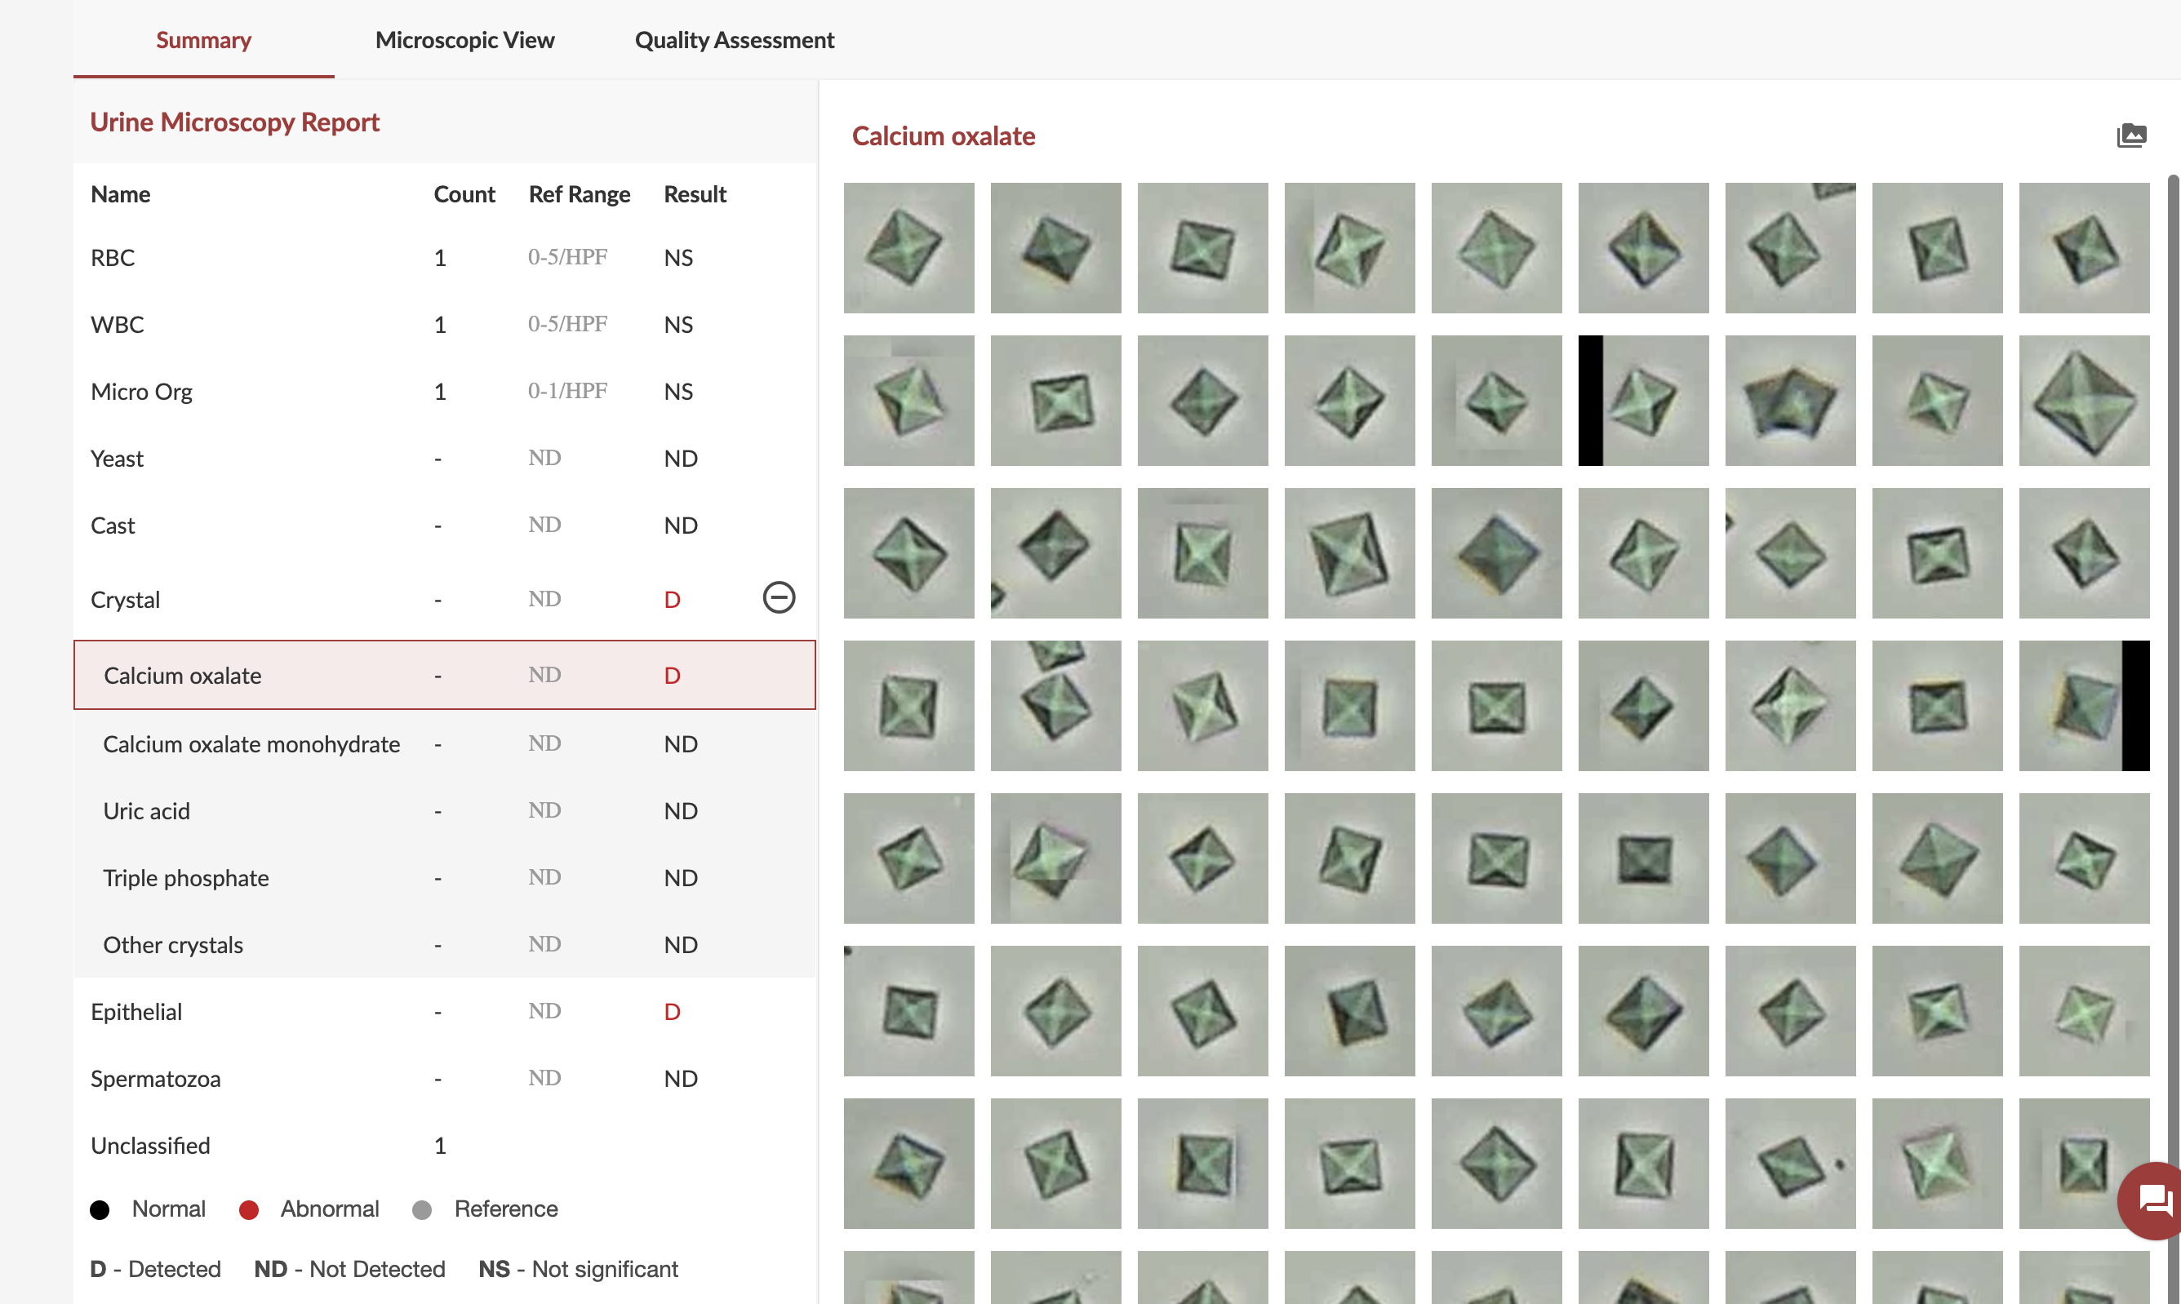2181x1304 pixels.
Task: Select the Uric acid row
Action: point(445,810)
